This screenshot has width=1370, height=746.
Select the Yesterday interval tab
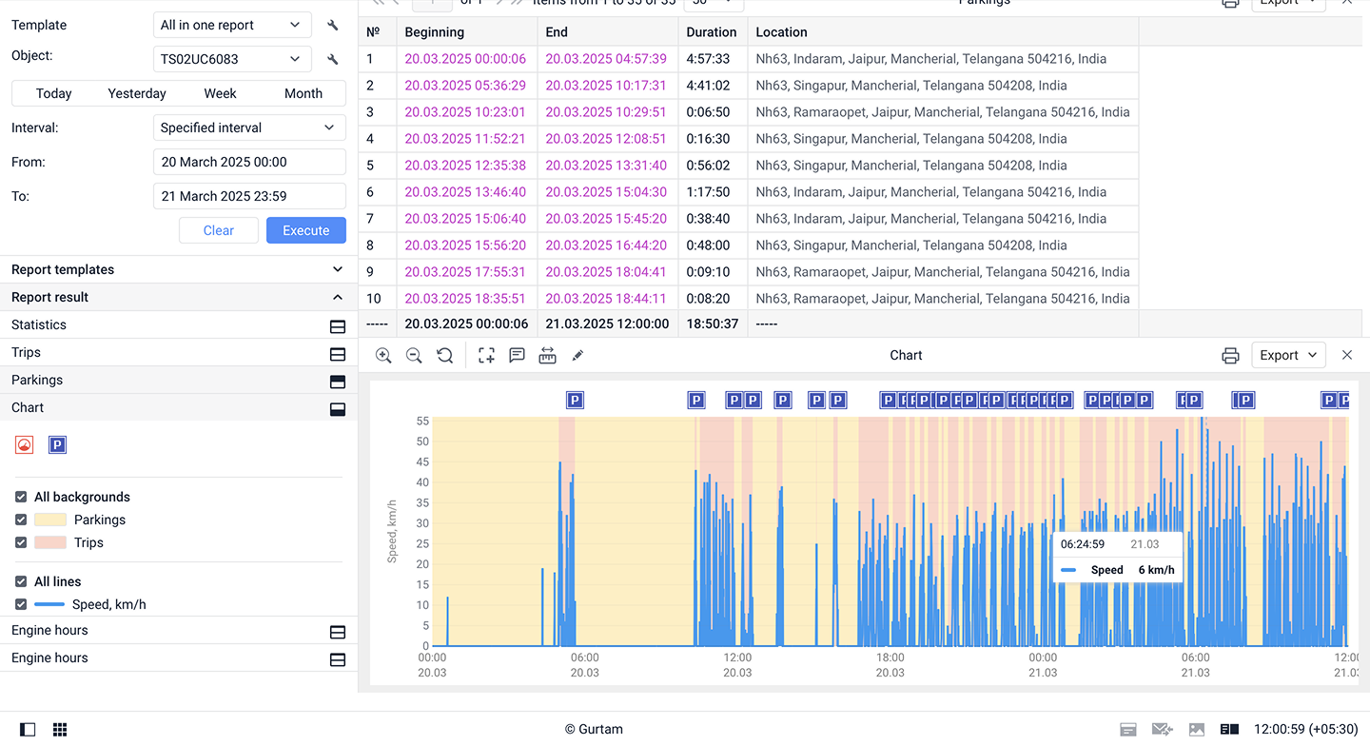point(137,93)
